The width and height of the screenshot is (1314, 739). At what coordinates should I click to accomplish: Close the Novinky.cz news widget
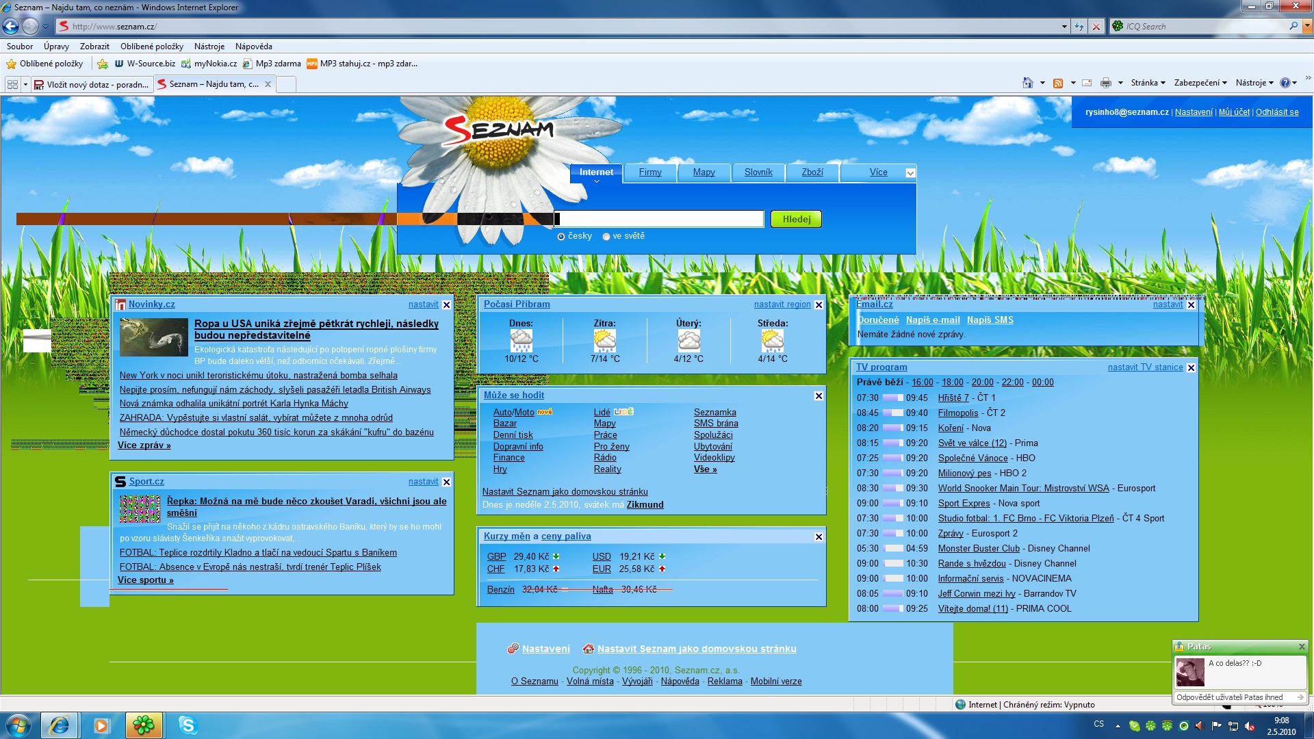coord(447,305)
